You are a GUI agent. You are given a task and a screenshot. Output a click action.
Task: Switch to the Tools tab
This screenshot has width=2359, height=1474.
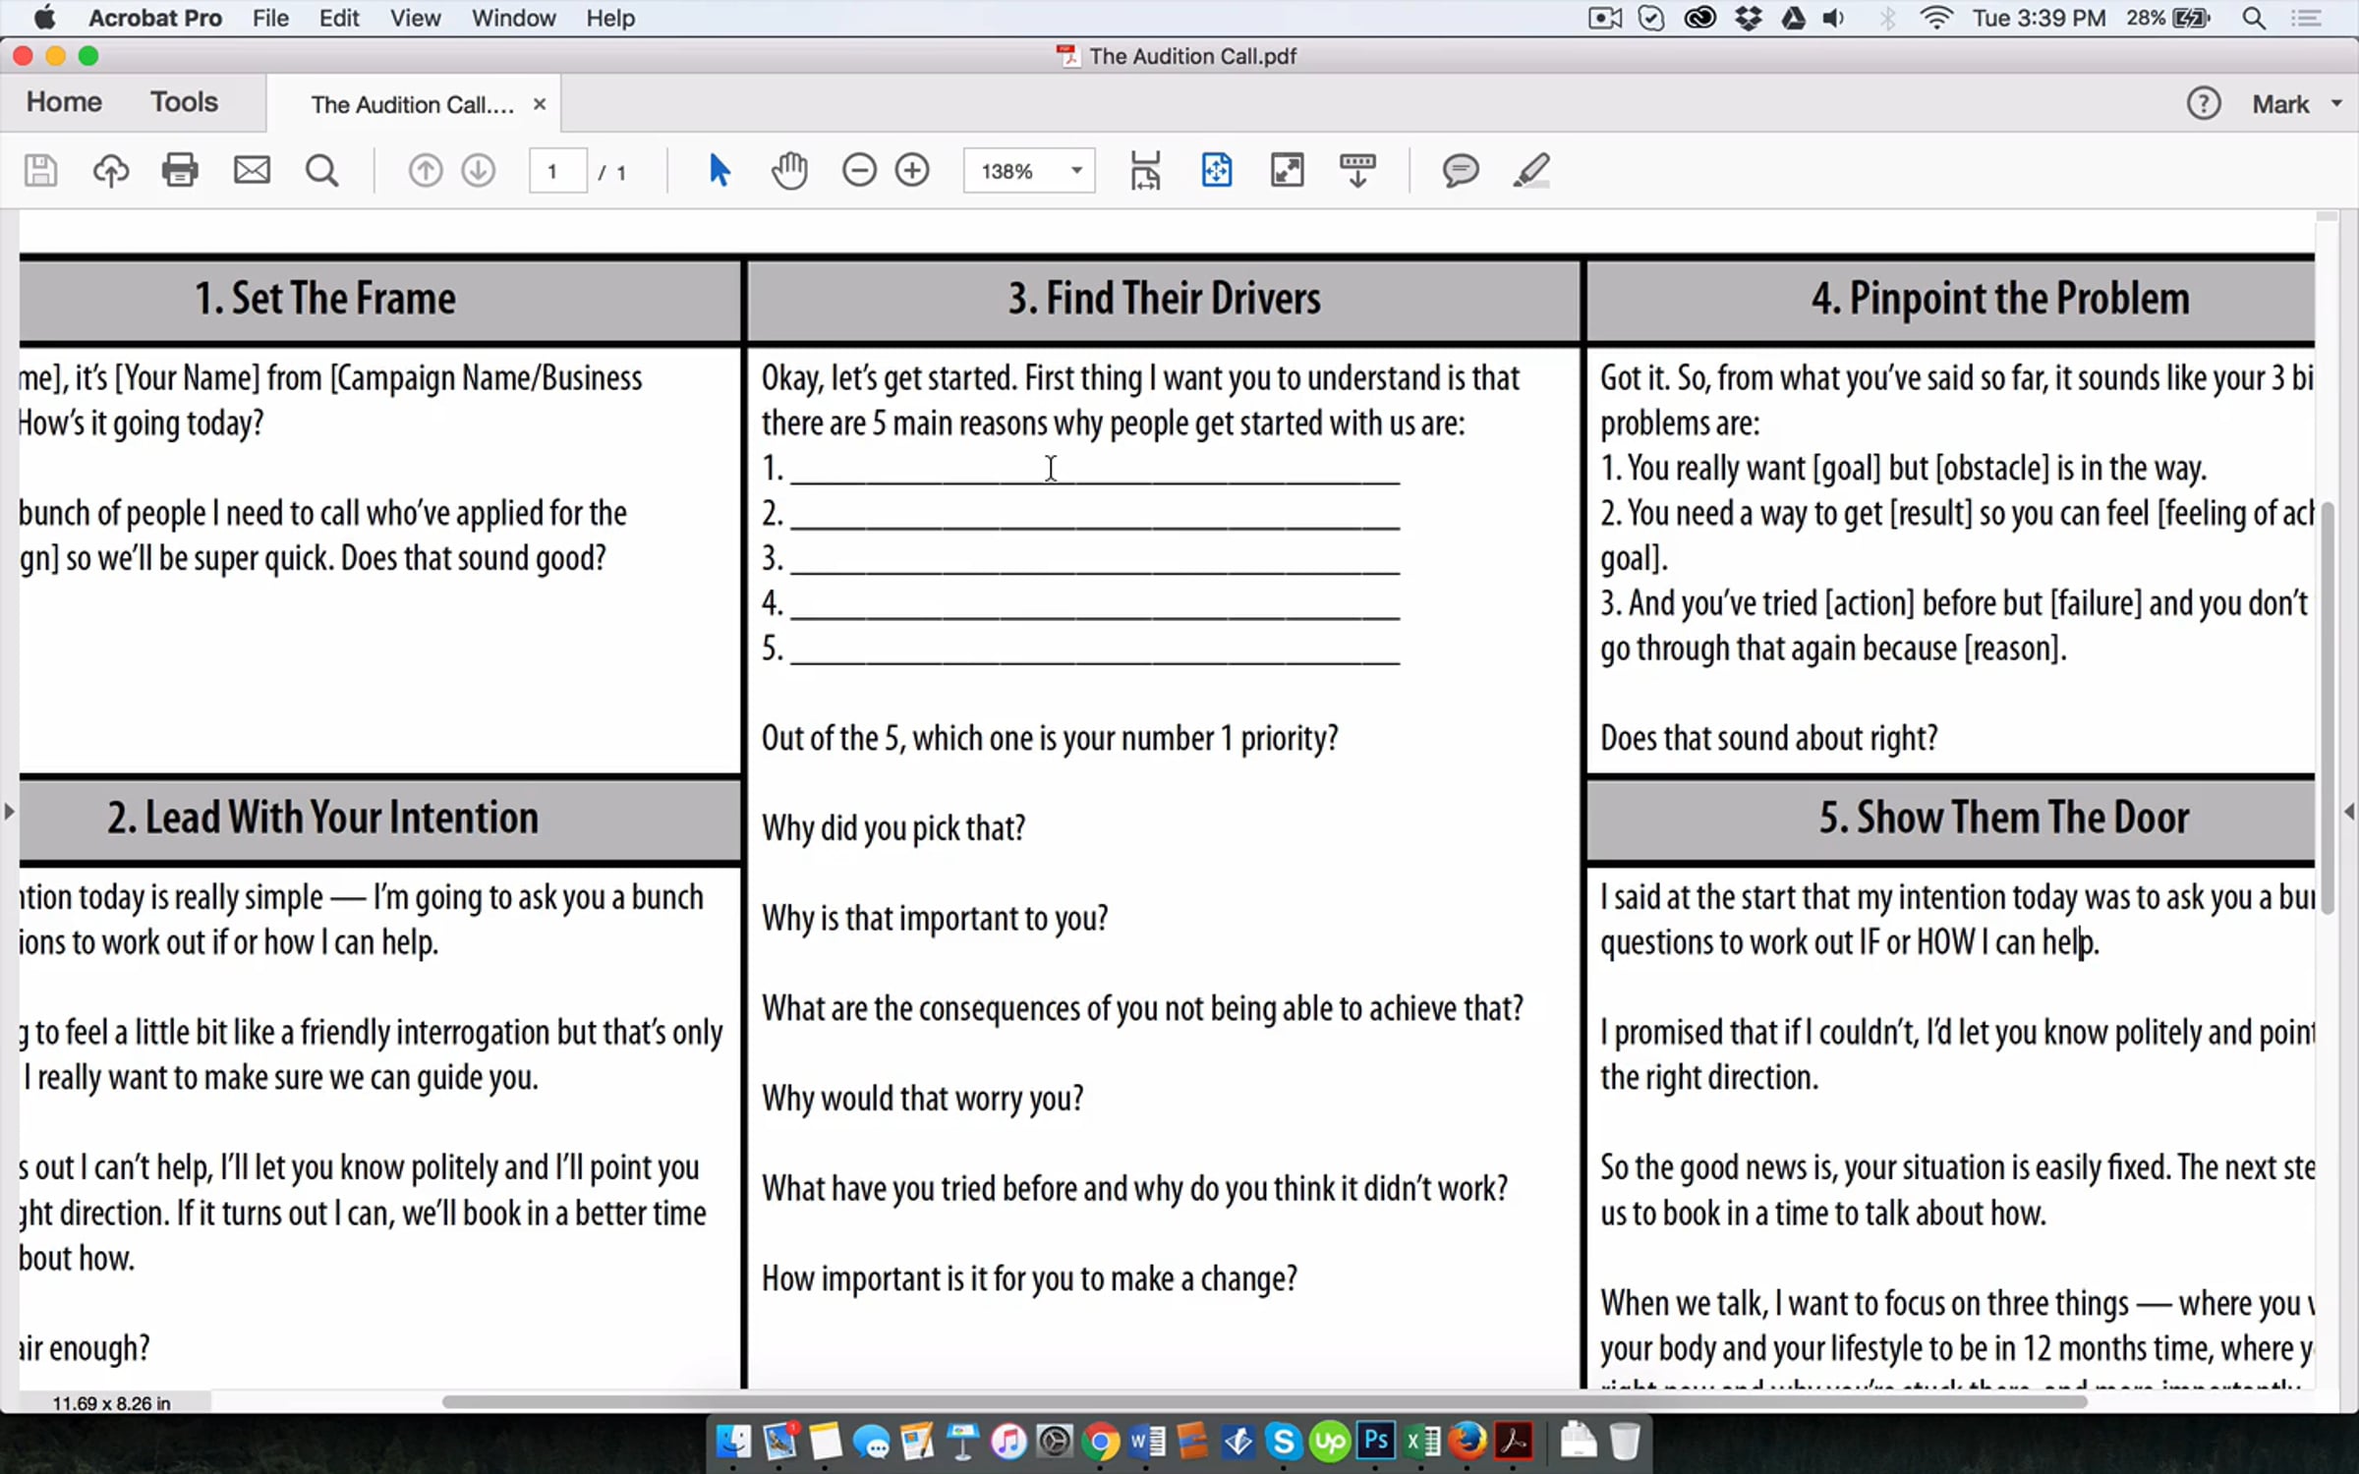point(184,102)
